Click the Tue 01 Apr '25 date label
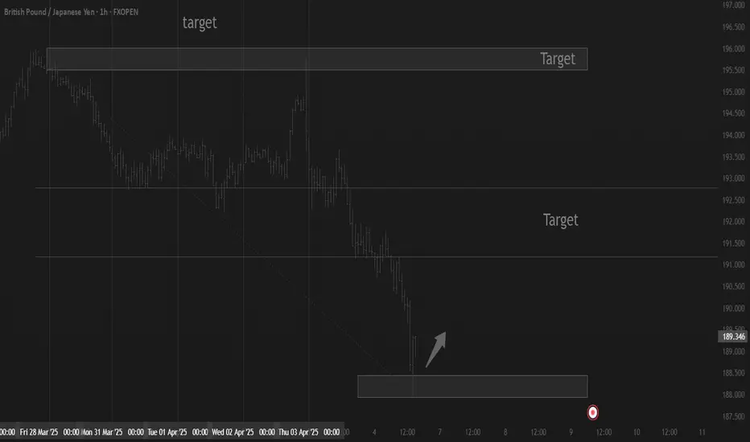 click(x=167, y=432)
